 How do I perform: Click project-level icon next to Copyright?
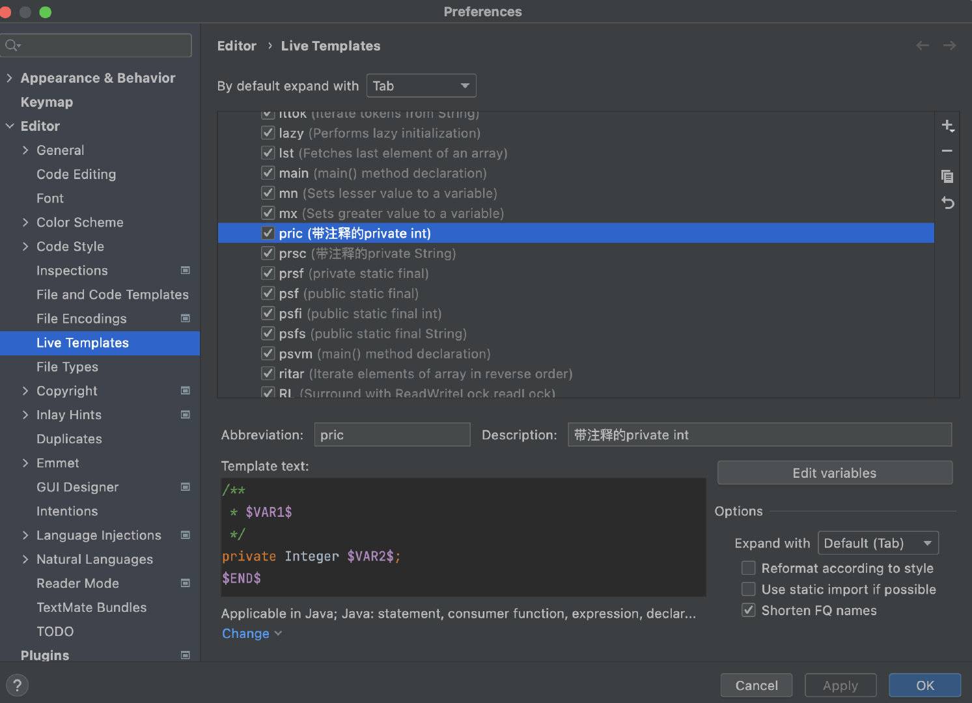[x=186, y=391]
